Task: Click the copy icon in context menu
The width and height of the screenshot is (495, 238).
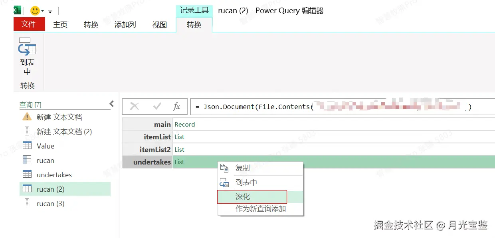Action: pyautogui.click(x=224, y=168)
